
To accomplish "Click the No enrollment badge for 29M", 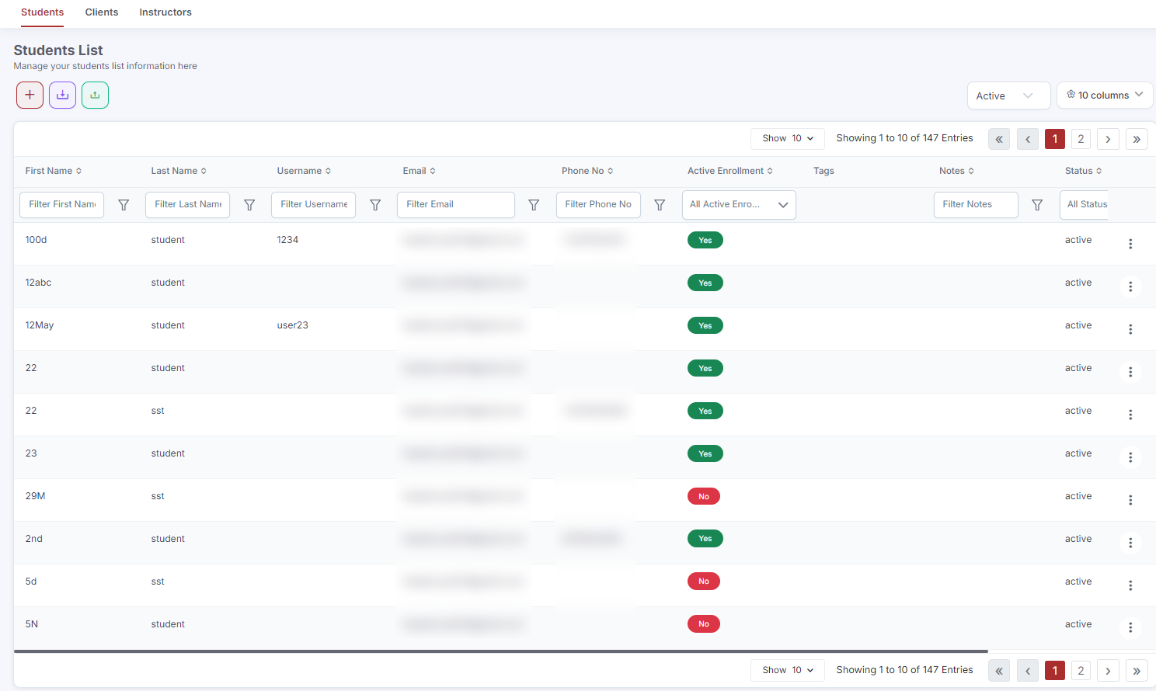I will pos(704,496).
